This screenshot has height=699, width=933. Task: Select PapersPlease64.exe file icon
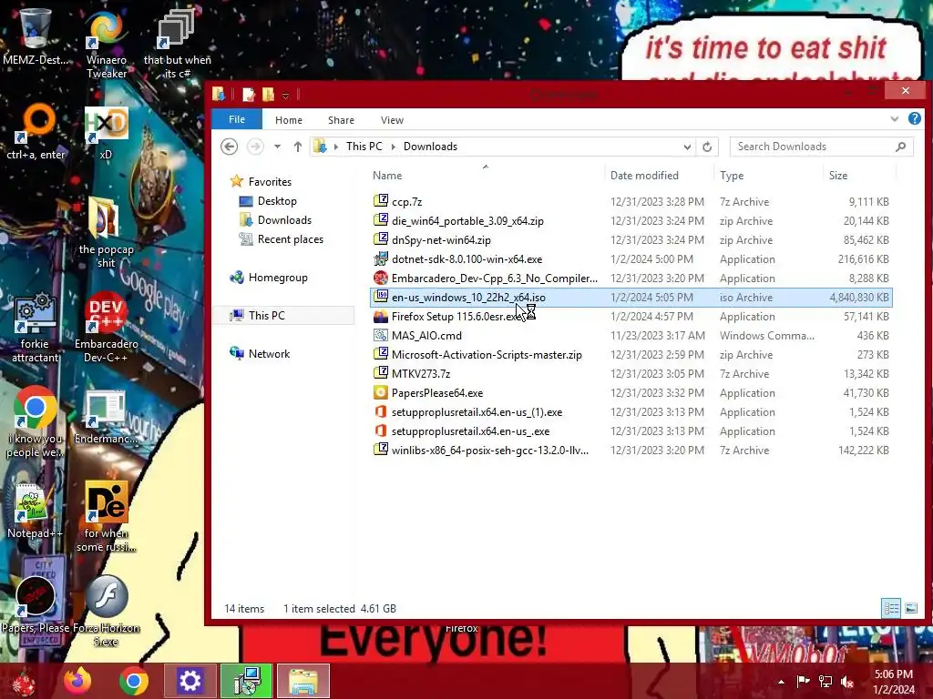[381, 393]
